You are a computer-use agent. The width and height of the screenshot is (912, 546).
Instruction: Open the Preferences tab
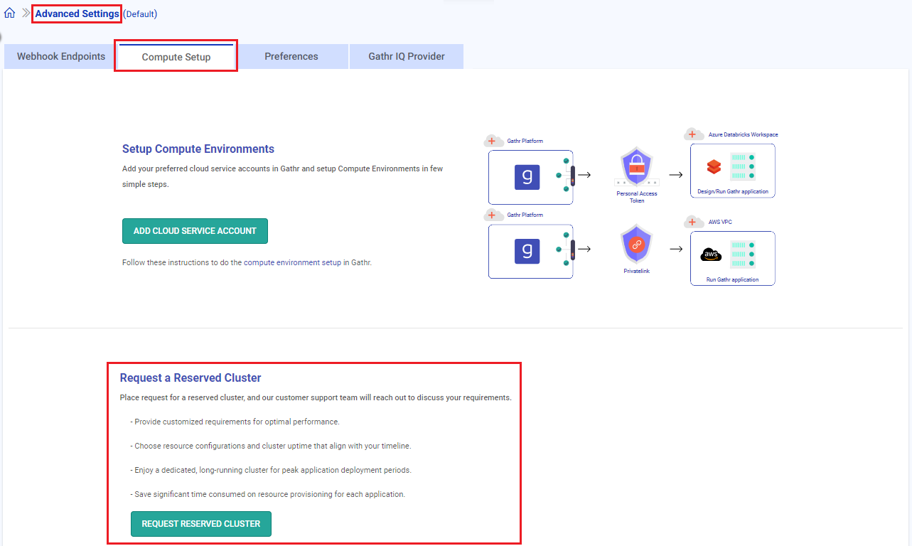[291, 56]
